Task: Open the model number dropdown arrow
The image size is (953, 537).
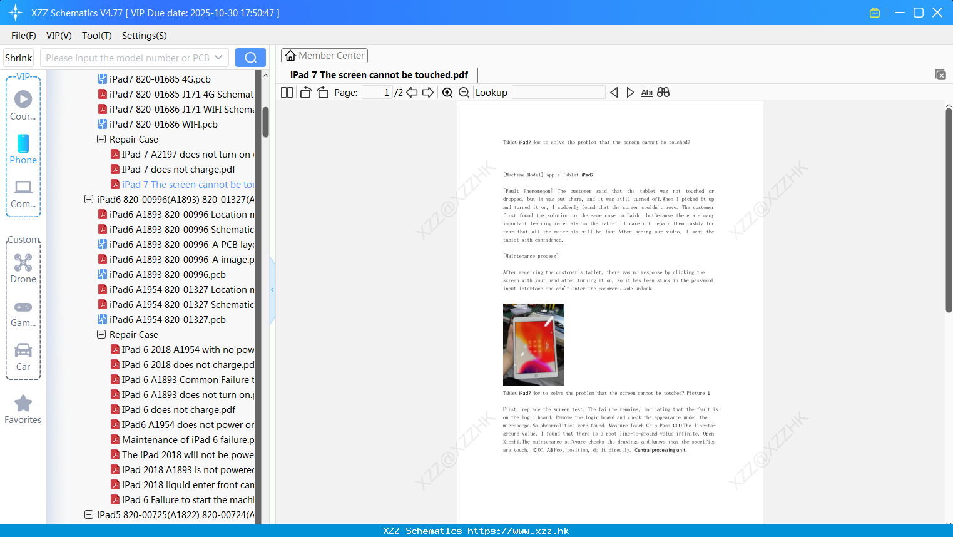Action: 218,58
